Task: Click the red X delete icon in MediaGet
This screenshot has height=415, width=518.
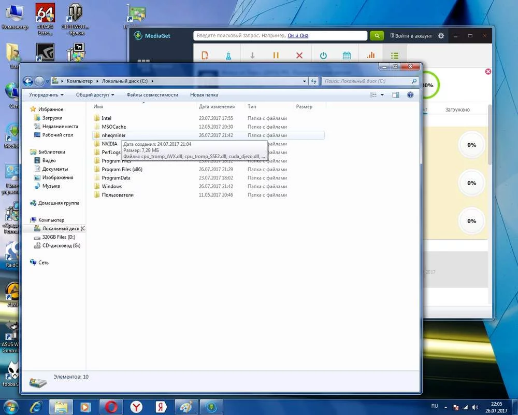Action: click(x=299, y=56)
